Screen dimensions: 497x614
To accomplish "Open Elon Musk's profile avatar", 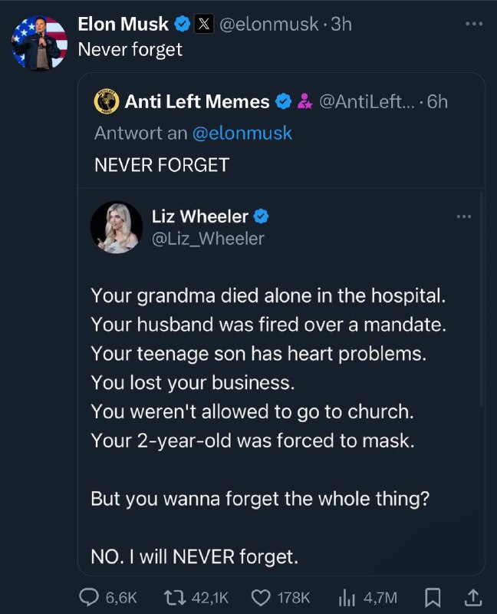I will 40,43.
